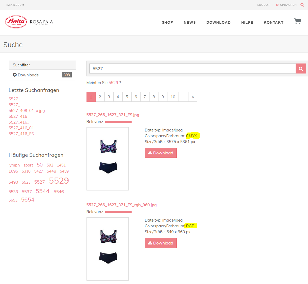Download the CMYK 5527_266_1627_371_FS.jpg image
Viewport: 308px width, 284px height.
tap(161, 153)
